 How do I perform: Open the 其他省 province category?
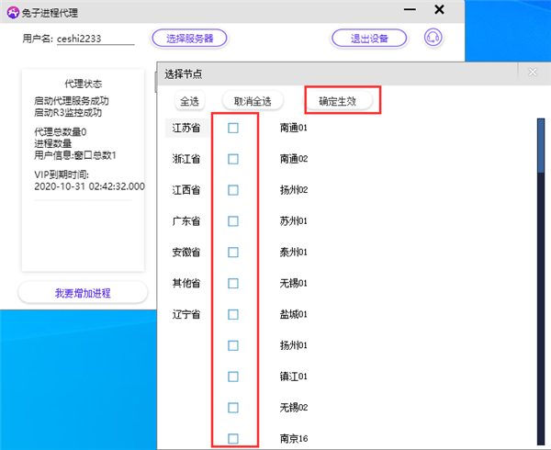click(x=187, y=283)
